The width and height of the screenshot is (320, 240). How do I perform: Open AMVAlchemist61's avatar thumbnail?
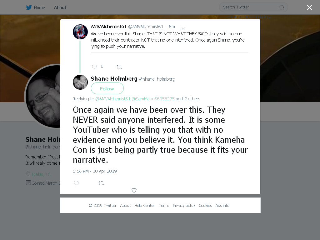coord(80,32)
